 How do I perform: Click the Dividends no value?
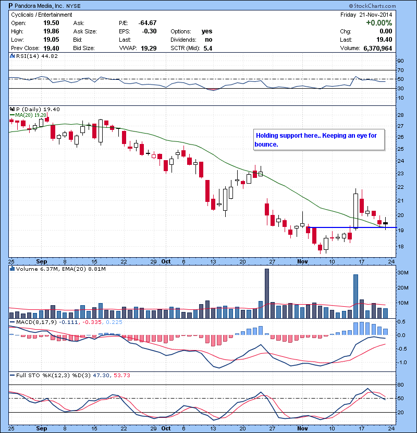coord(208,40)
